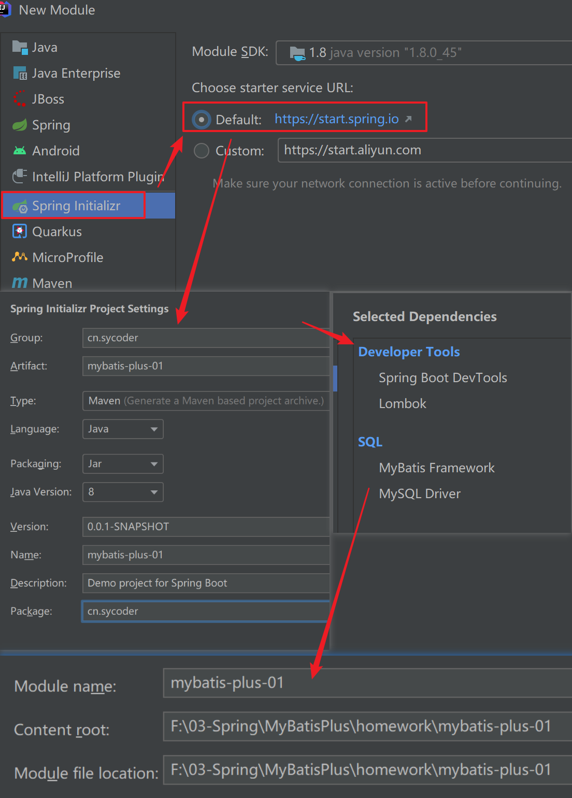
Task: Click the Spring Initializr icon
Action: coord(20,206)
